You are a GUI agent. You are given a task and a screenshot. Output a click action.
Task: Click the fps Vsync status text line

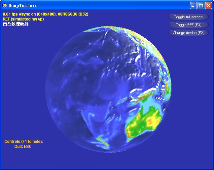pos(46,14)
